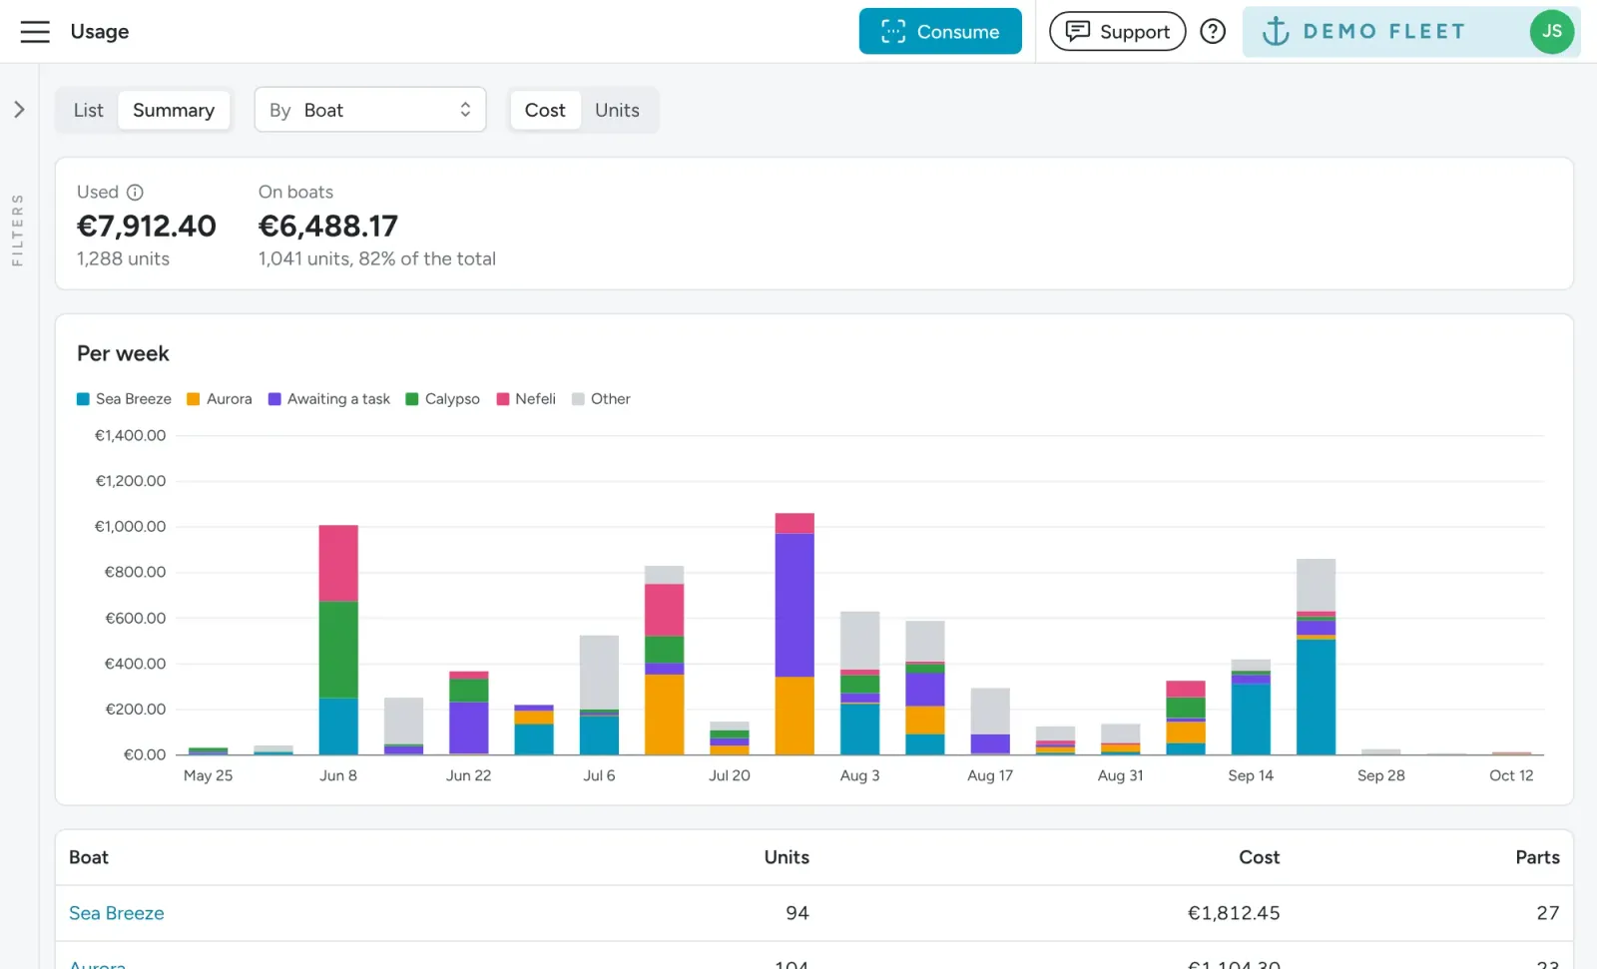Expand the Filters sidebar chevron
This screenshot has height=969, width=1597.
click(x=19, y=110)
